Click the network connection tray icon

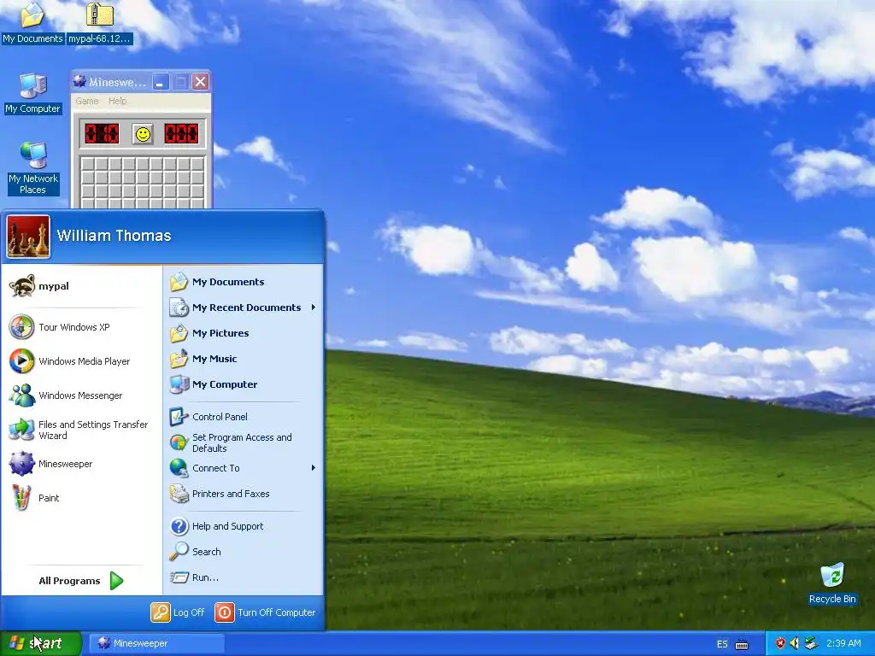pyautogui.click(x=811, y=643)
